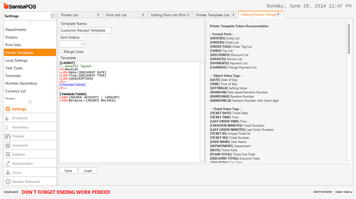Toggle the Merge Lines checkbox
Image resolution: width=356 pixels, height=199 pixels.
click(x=61, y=51)
